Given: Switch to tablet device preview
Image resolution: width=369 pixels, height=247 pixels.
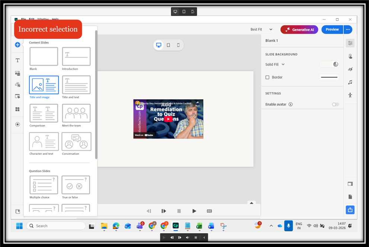Looking at the screenshot, I should (x=169, y=45).
